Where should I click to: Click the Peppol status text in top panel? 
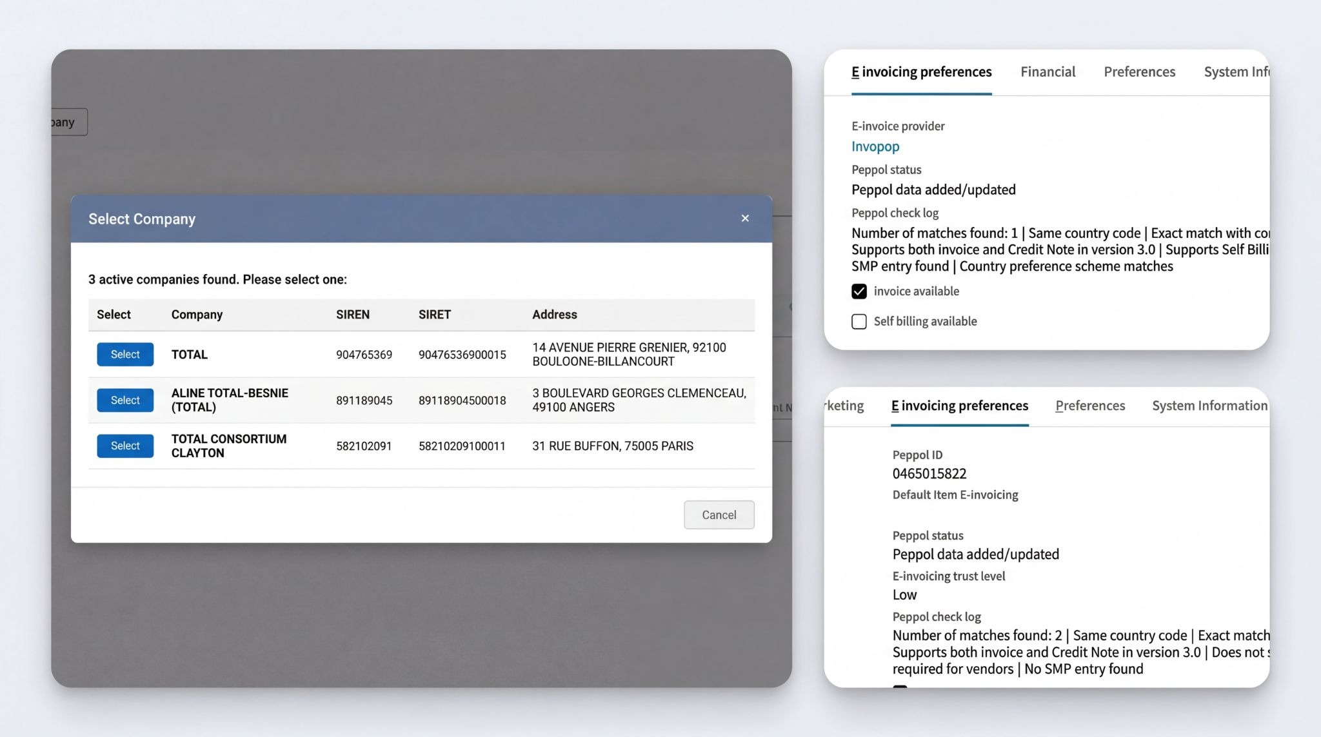pos(886,170)
